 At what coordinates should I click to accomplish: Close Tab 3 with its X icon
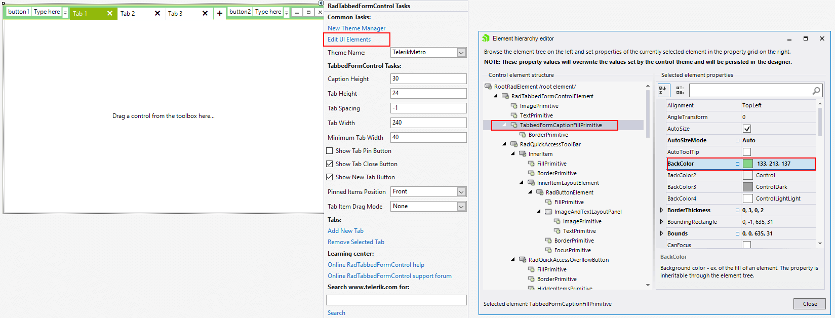(205, 14)
